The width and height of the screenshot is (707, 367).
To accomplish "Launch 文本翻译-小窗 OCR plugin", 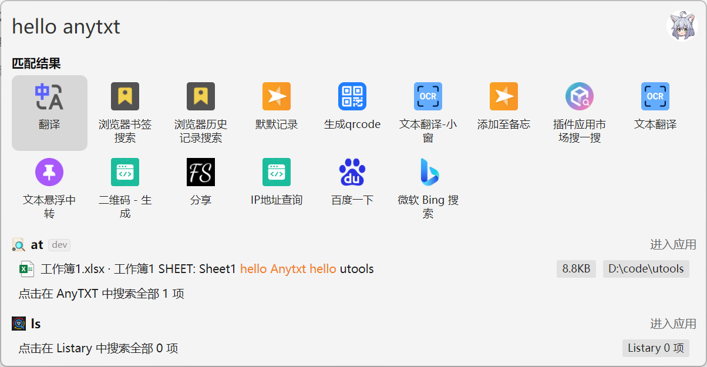I will tap(428, 112).
